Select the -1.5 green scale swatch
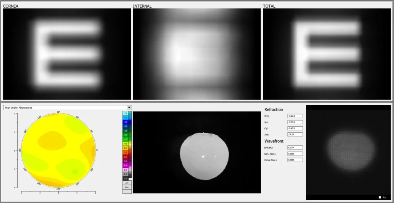Image resolution: width=394 pixels, height=203 pixels. pos(125,139)
